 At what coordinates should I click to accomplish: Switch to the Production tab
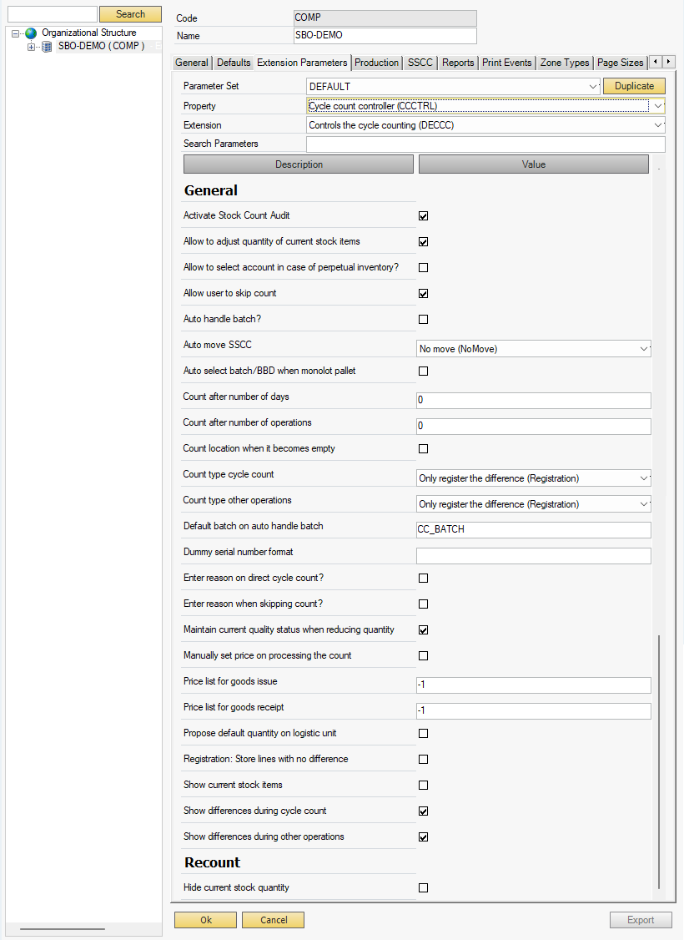(377, 63)
